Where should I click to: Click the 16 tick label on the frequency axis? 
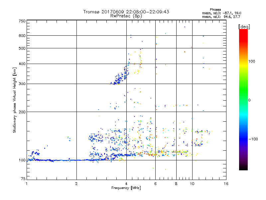coord(226,184)
